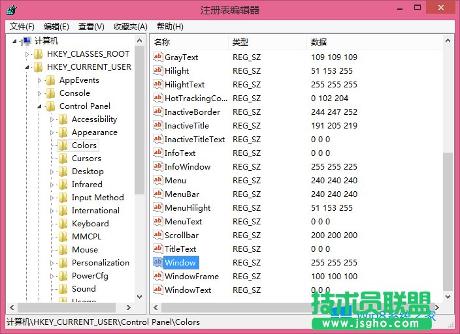Click data 0 102 204 of HotTrackingColor
The width and height of the screenshot is (460, 334).
[330, 98]
